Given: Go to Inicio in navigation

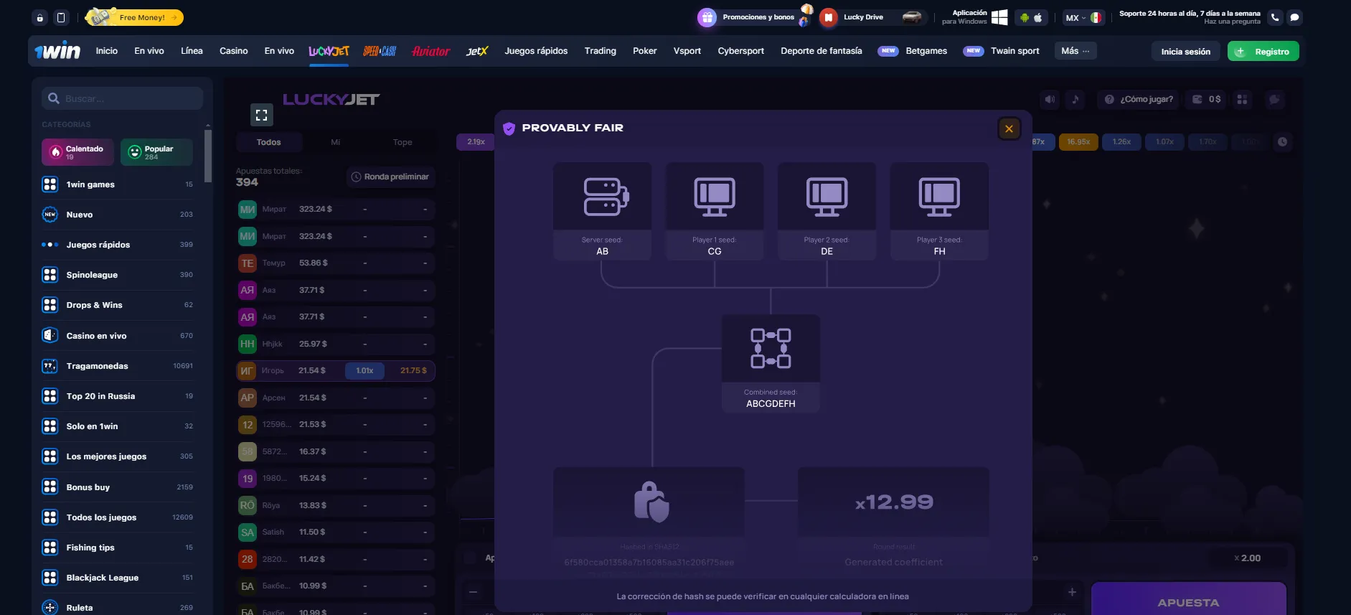Looking at the screenshot, I should 107,51.
